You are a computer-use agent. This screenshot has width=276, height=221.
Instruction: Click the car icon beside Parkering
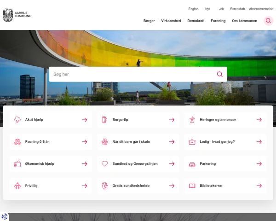192,164
